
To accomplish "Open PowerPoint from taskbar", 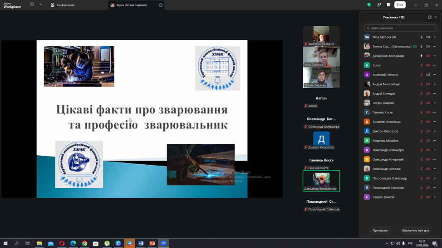I will (152, 243).
